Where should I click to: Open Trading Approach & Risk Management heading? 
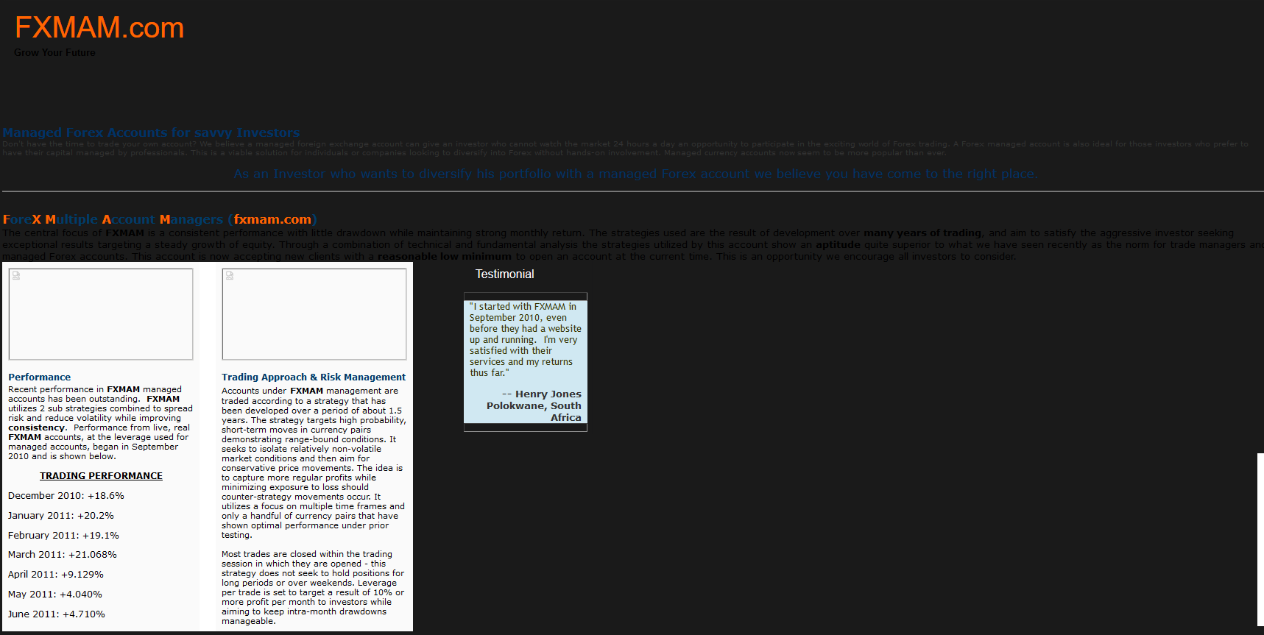[314, 377]
